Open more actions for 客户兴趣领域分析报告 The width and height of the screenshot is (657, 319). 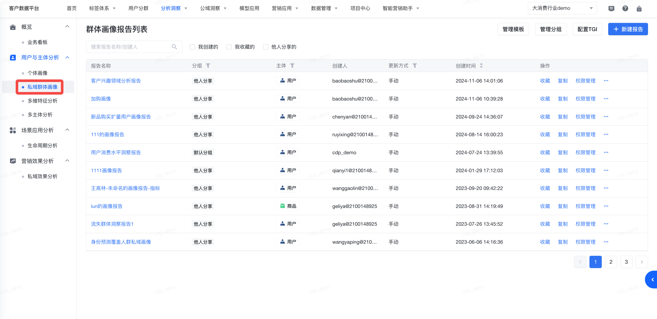coord(606,81)
